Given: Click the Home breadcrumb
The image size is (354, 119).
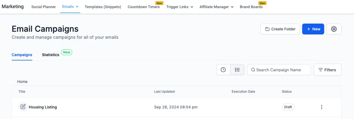Looking at the screenshot, I should click(x=22, y=81).
